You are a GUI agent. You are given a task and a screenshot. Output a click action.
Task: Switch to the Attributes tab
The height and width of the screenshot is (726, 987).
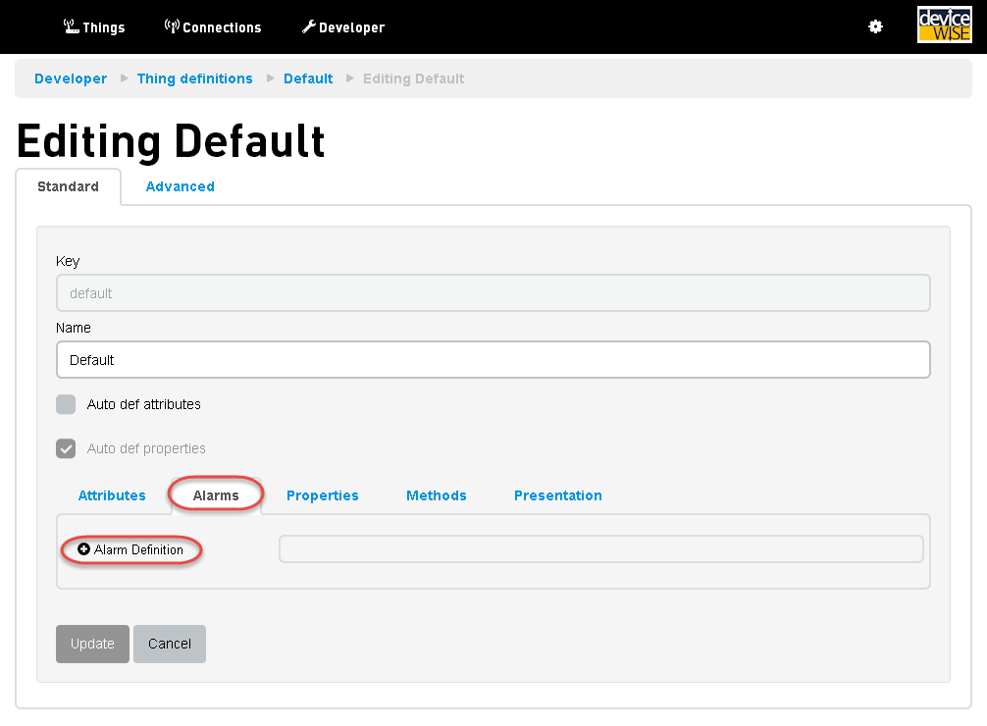click(112, 495)
